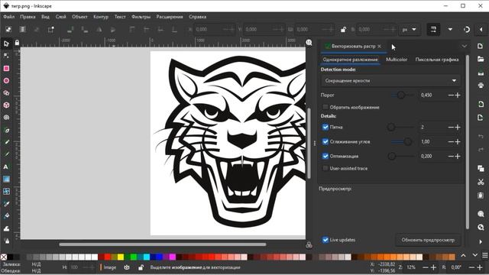Decrease the Пятна value with minus
Image resolution: width=489 pixels, height=275 pixels.
tap(451, 128)
